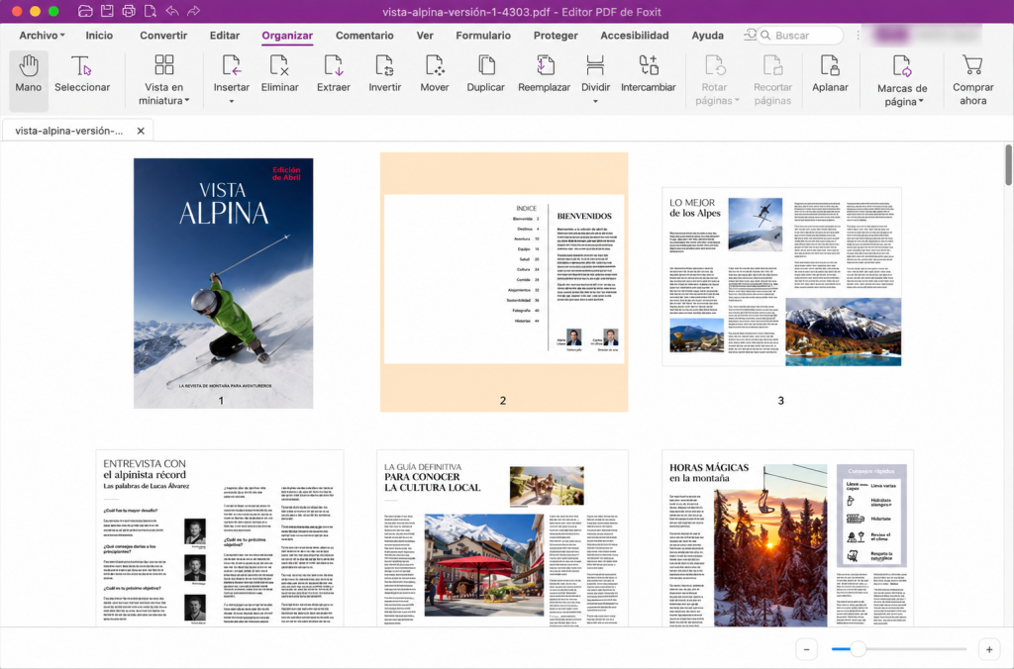
Task: Click the Invertir pages tool
Action: pyautogui.click(x=385, y=74)
